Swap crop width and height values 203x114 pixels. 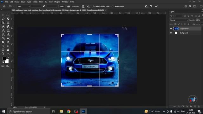coord(44,6)
